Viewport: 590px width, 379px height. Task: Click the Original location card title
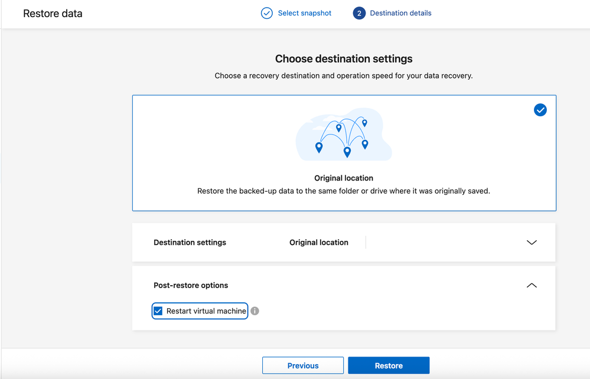[x=344, y=178]
